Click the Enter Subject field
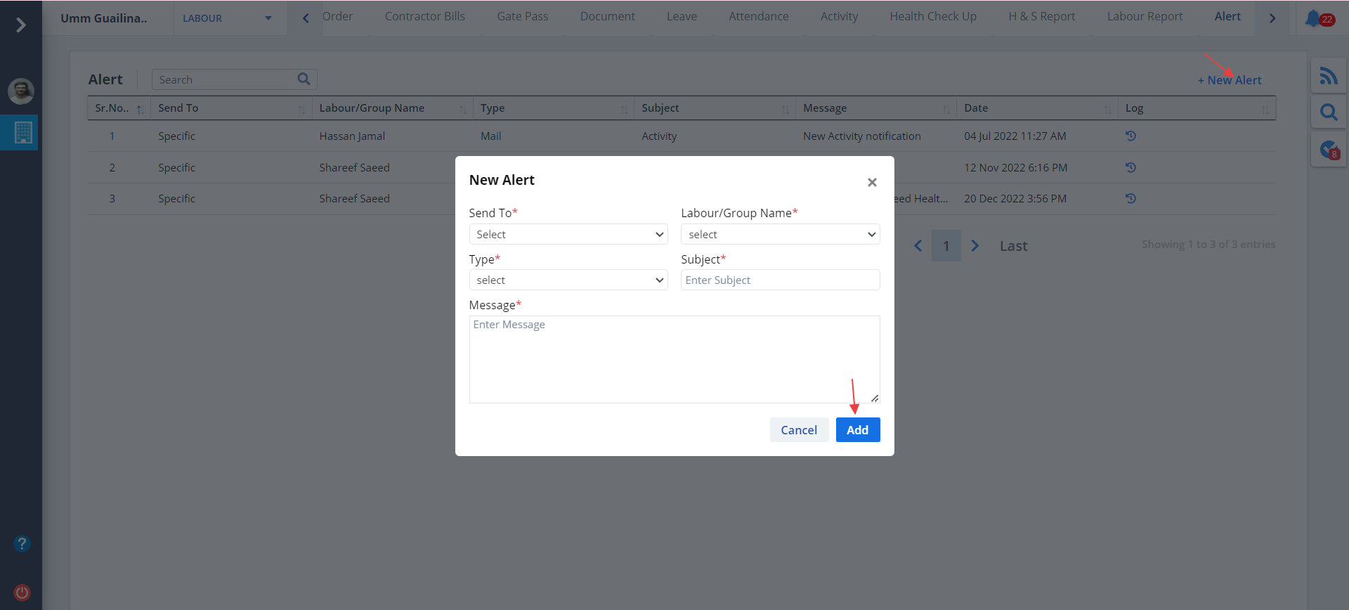The height and width of the screenshot is (610, 1349). pyautogui.click(x=780, y=280)
